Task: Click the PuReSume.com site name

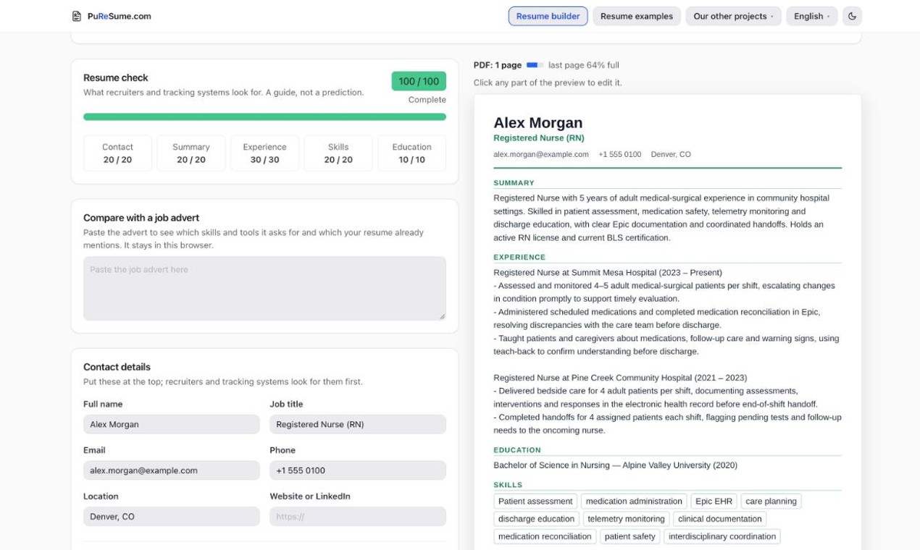Action: (x=119, y=16)
